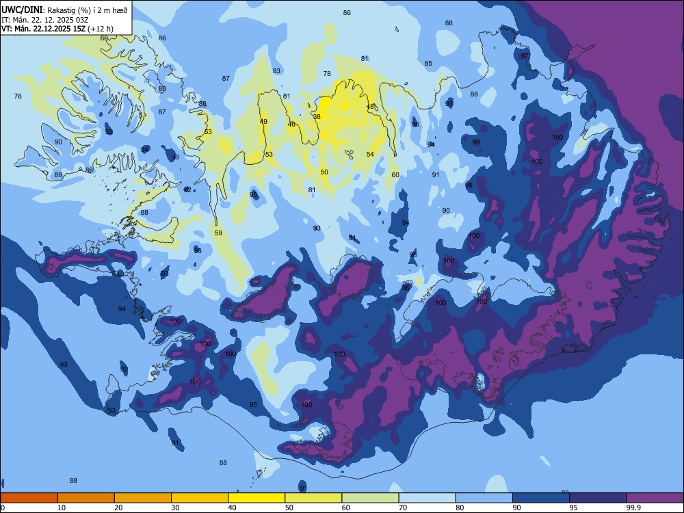Screen dimensions: 684x513
Task: Click the 'Rakastig (%) í 2 m hæð' title
Action: click(x=88, y=10)
